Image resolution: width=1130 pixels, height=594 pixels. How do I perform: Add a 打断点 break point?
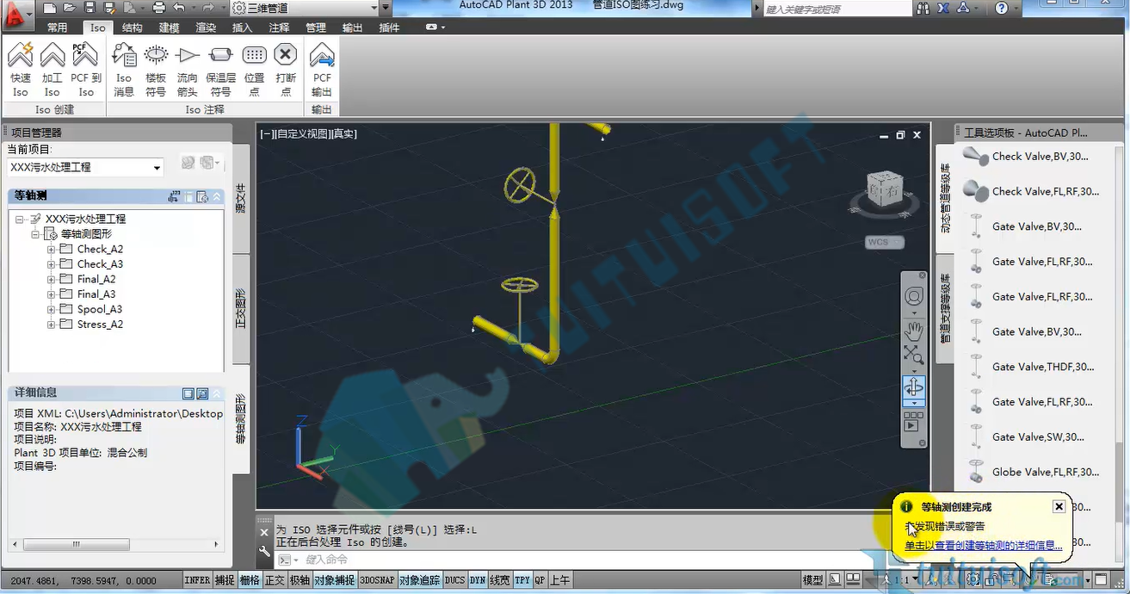(x=286, y=70)
